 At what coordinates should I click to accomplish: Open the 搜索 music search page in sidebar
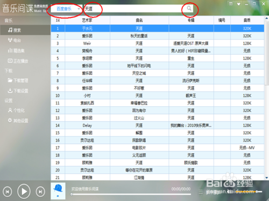pyautogui.click(x=25, y=30)
